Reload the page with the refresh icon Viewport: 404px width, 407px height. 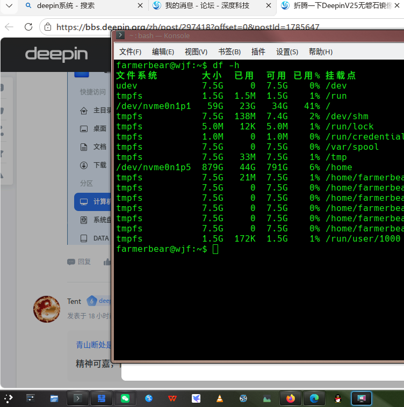coord(28,27)
